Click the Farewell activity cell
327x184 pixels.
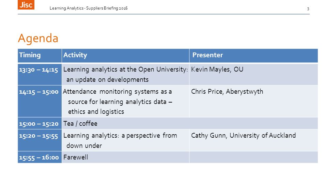[126, 157]
